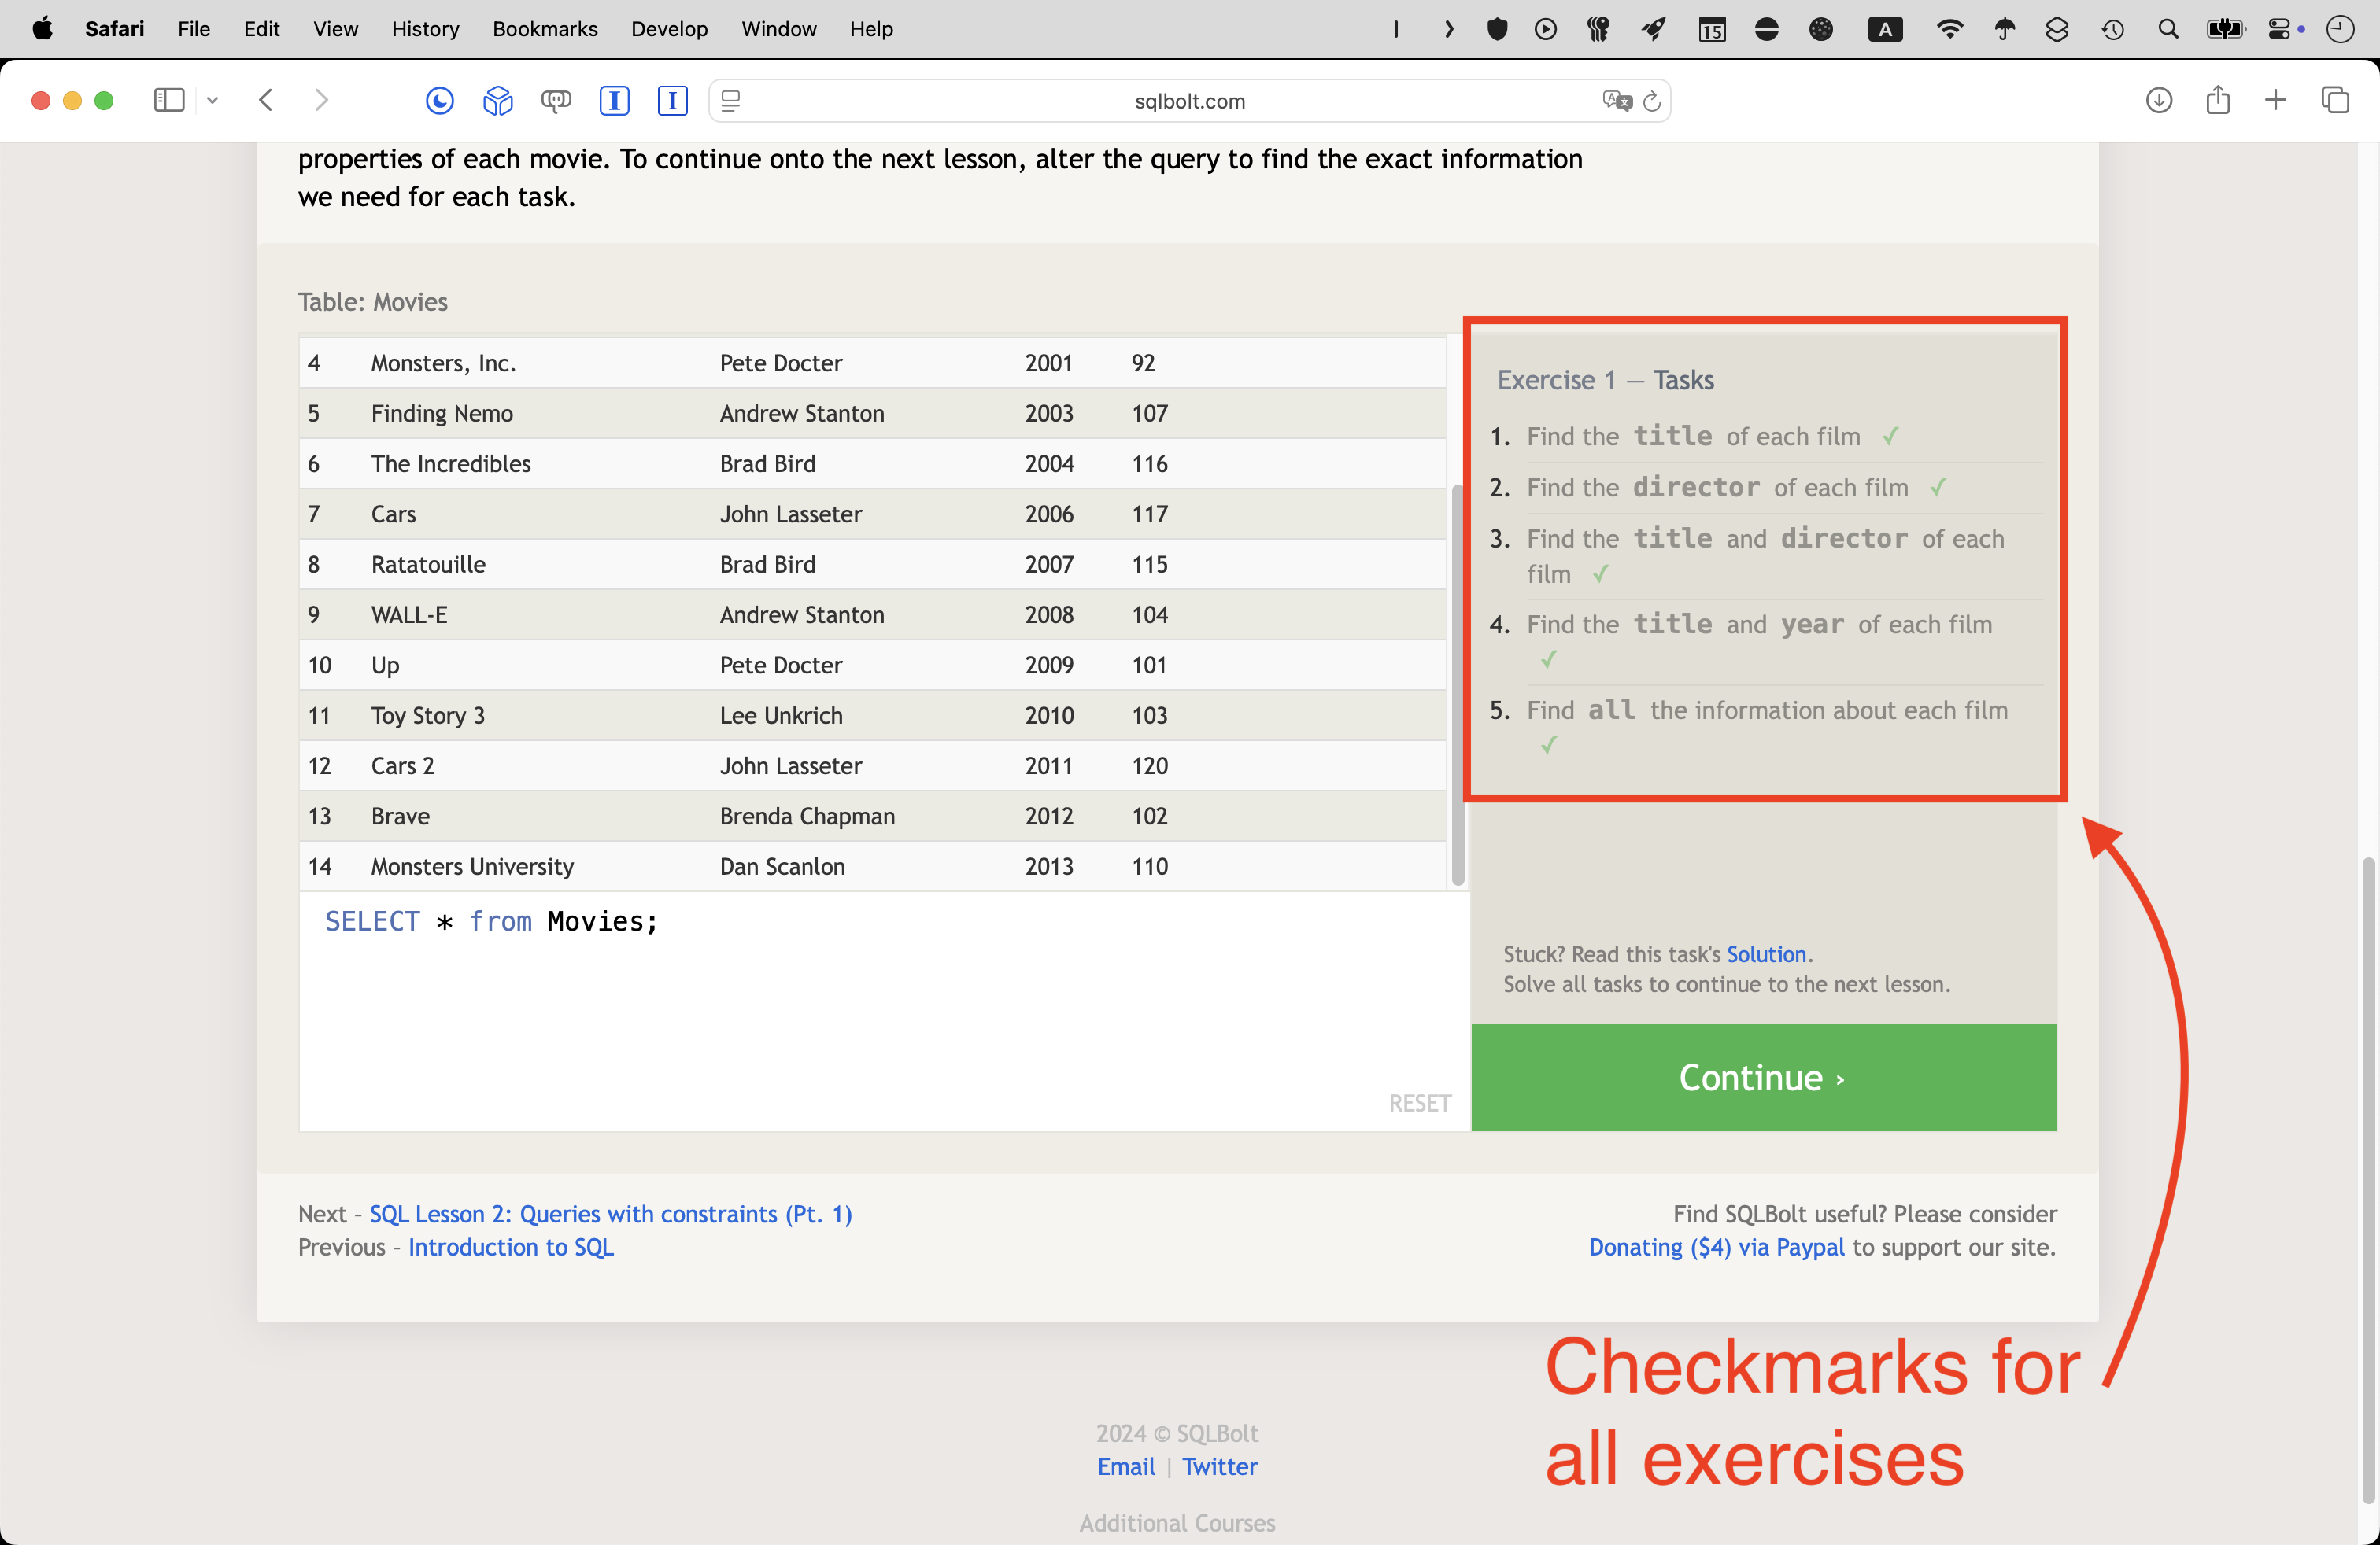This screenshot has width=2380, height=1545.
Task: Show the tab overview icon
Action: [2335, 100]
